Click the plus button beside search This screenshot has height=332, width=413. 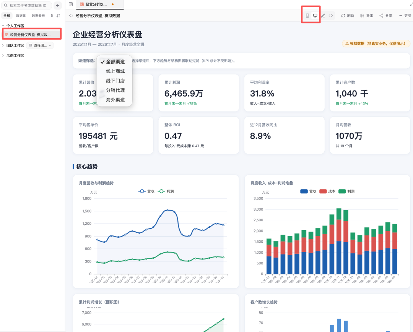coord(57,5)
